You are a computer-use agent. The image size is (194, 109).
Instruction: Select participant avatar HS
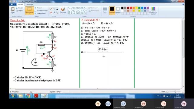[184, 104]
